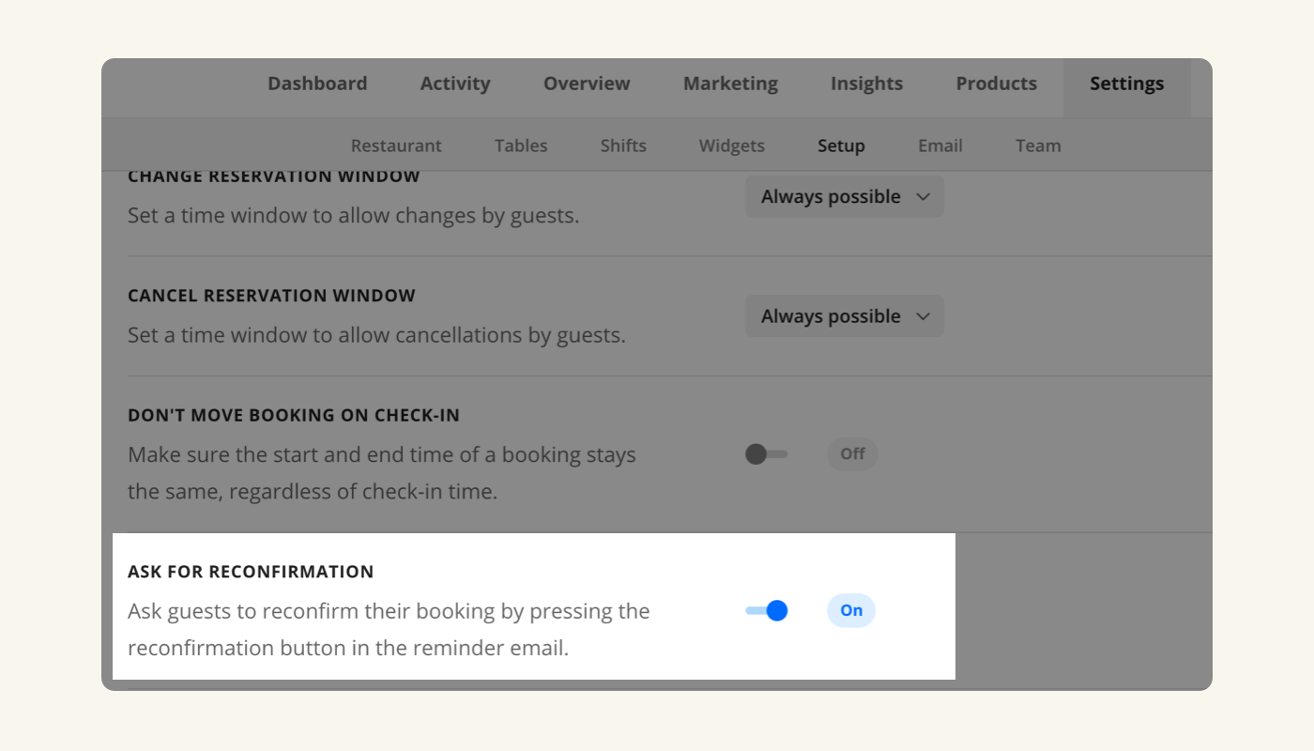Viewport: 1314px width, 751px height.
Task: Select the Insights tab
Action: click(x=866, y=84)
